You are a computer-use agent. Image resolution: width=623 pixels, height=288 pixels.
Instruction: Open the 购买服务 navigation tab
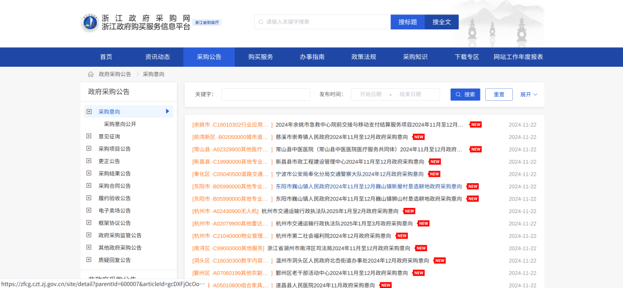click(261, 57)
